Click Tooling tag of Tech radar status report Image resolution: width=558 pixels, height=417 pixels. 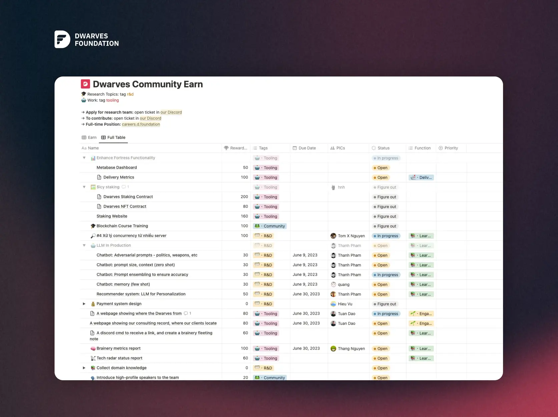(x=266, y=358)
